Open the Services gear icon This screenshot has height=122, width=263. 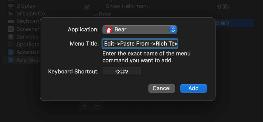tap(11, 37)
